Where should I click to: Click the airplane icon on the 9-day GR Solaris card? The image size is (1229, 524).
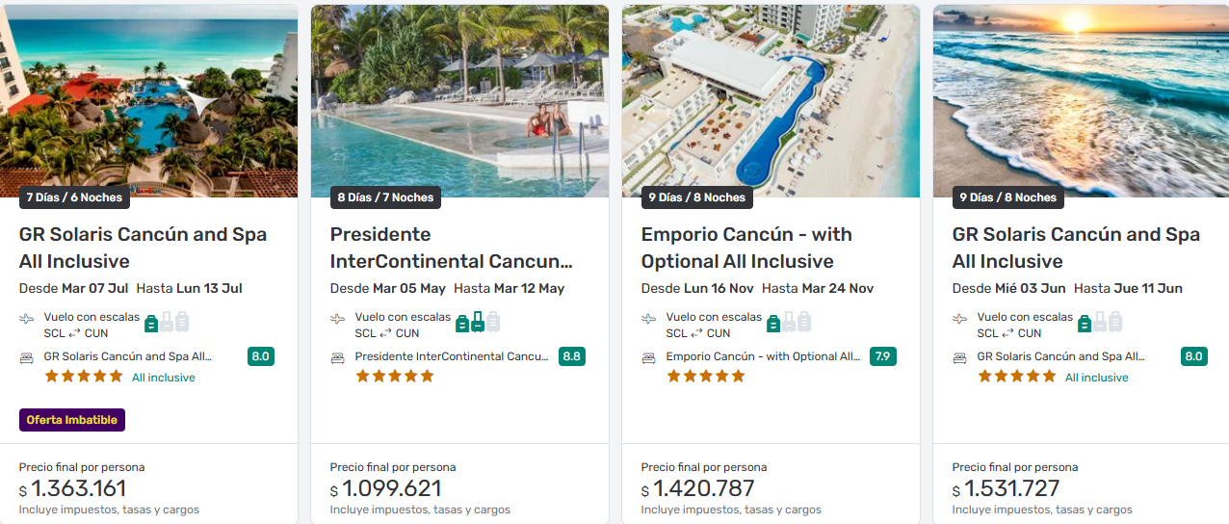[x=959, y=318]
